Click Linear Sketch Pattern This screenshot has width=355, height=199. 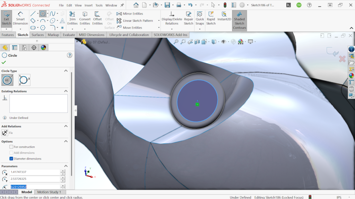135,20
